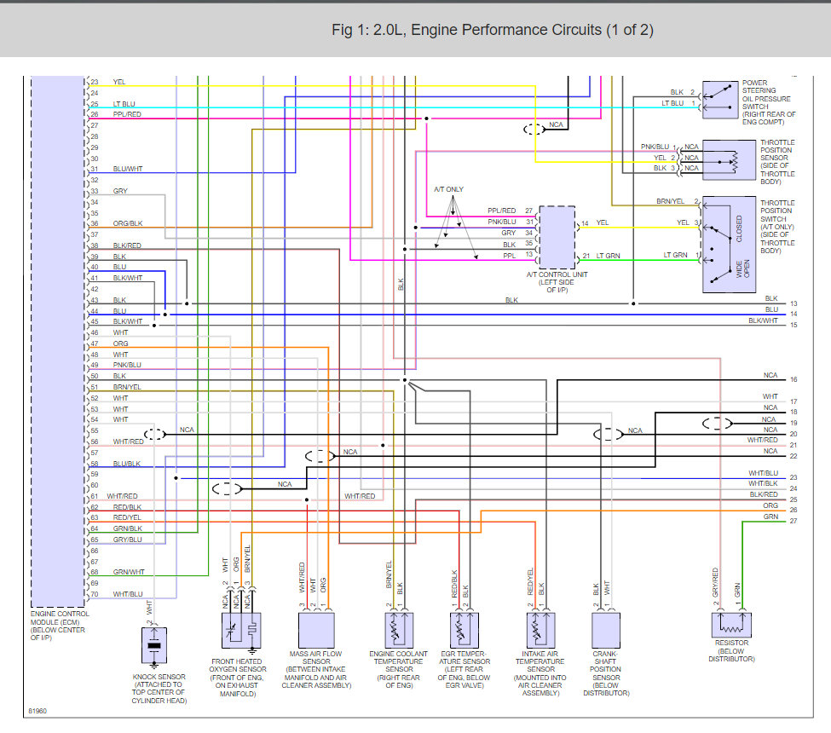Viewport: 831px width, 733px height.
Task: Select 'WIDE OPEN' text in throttle switch
Action: [x=743, y=268]
